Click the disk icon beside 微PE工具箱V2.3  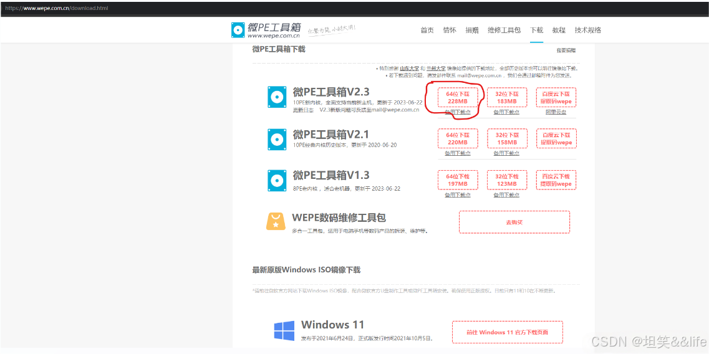(x=277, y=97)
